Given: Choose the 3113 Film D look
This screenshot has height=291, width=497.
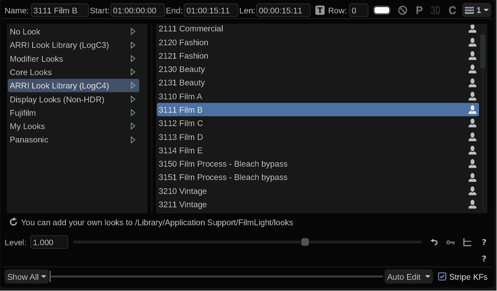Looking at the screenshot, I should [318, 137].
